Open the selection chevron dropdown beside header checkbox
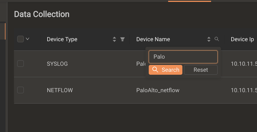The height and width of the screenshot is (132, 257). coord(28,39)
